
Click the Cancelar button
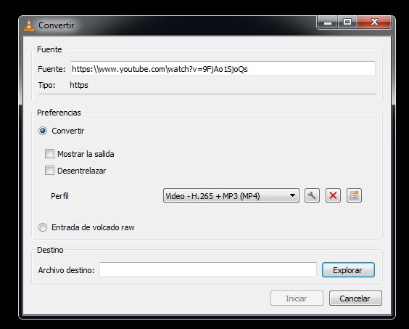click(355, 298)
